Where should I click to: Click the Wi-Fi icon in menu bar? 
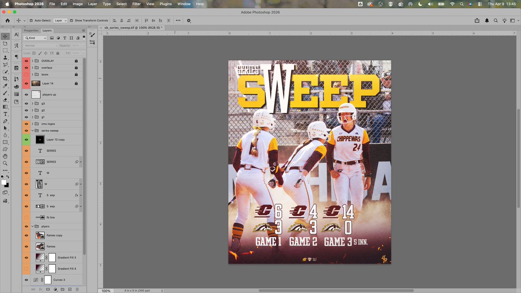pos(452,4)
